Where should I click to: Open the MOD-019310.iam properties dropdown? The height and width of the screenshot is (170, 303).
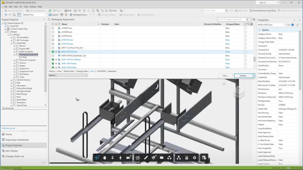pyautogui.click(x=284, y=25)
